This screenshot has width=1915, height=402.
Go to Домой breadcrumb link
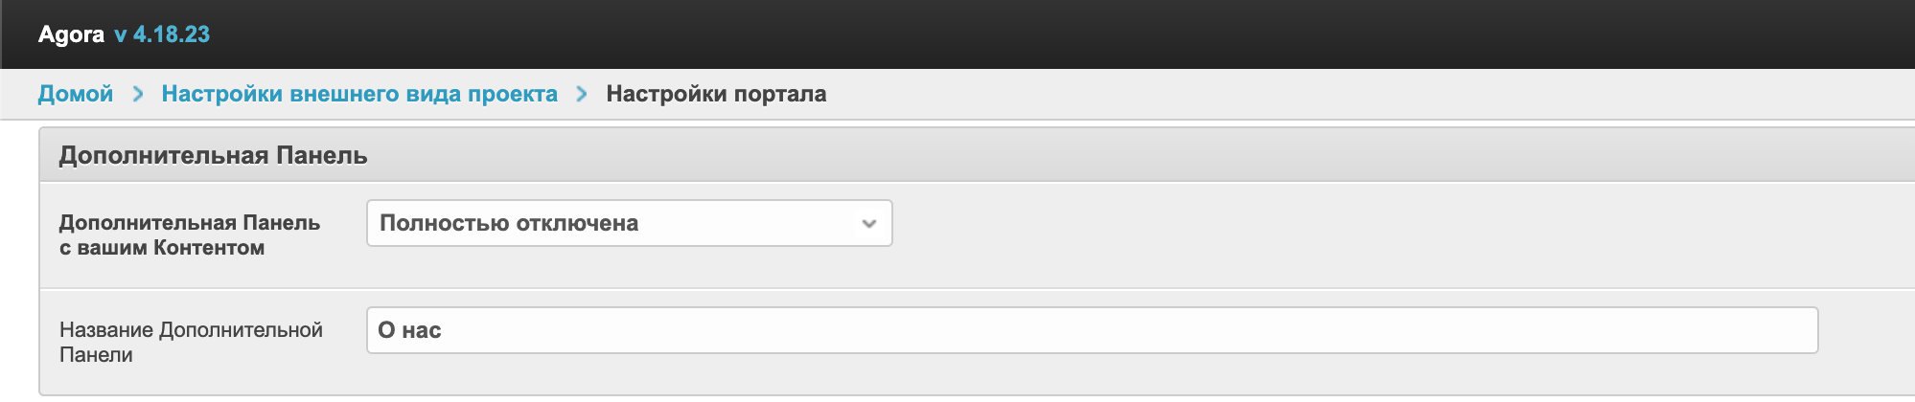[76, 94]
